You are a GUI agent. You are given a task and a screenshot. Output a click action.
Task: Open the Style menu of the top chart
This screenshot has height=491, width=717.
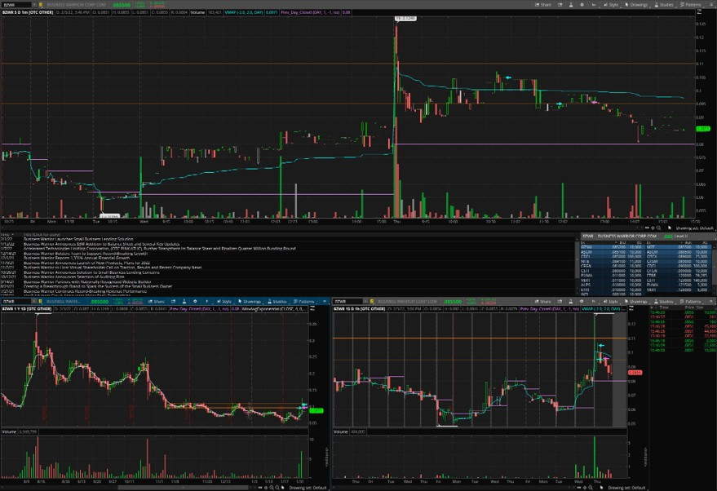coord(612,5)
